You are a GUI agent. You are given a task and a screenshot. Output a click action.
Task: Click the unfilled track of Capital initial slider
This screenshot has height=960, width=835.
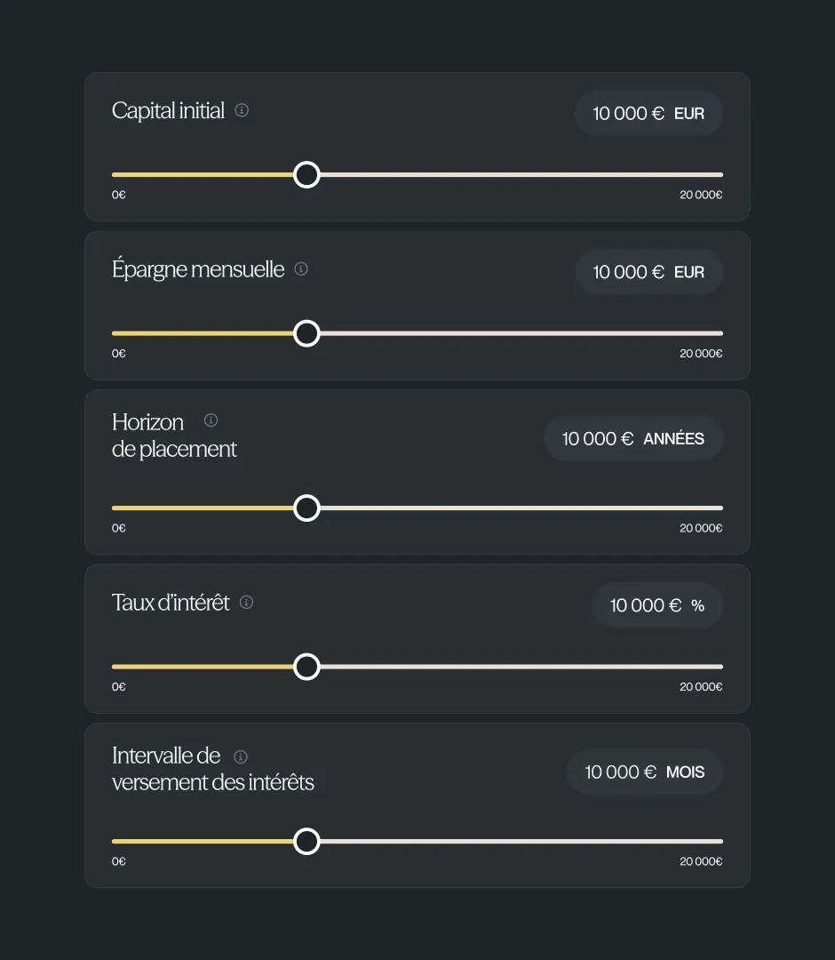coord(521,174)
